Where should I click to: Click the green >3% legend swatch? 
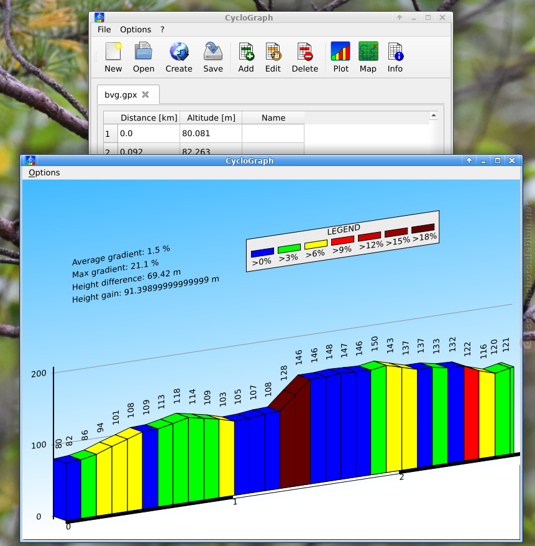pos(289,248)
